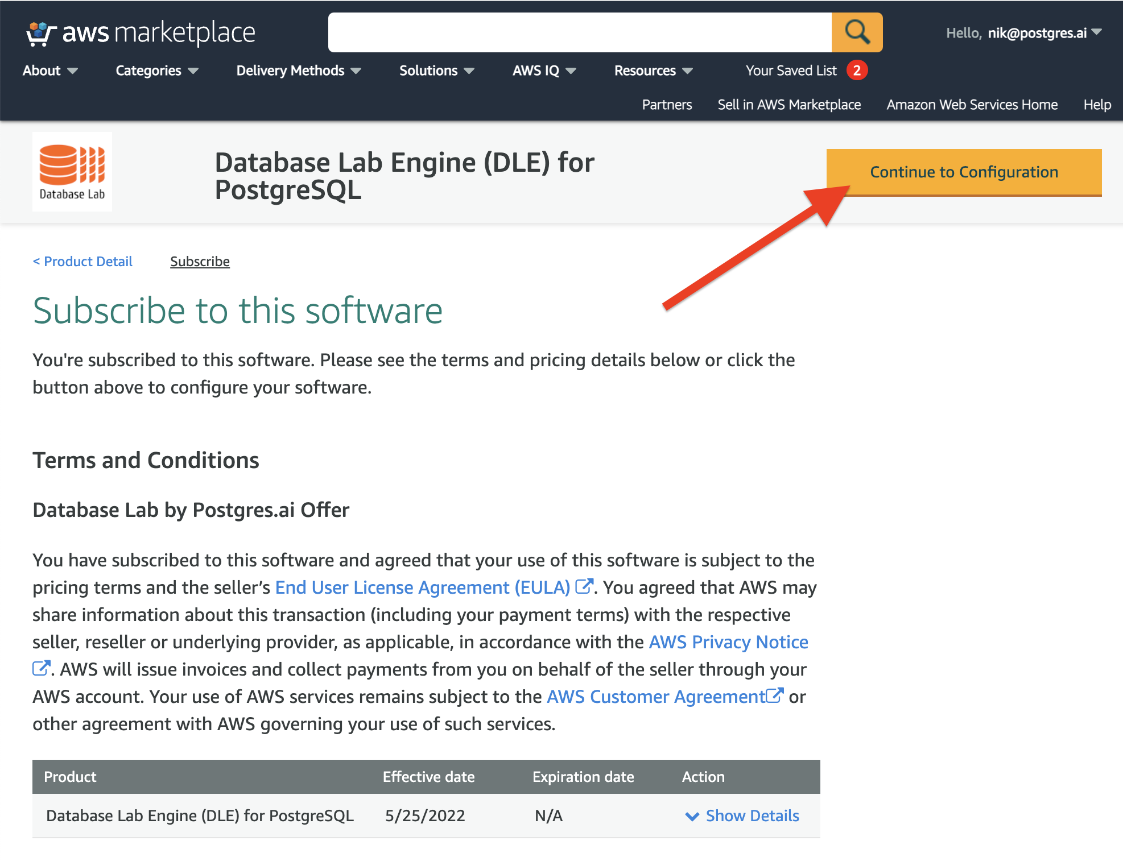This screenshot has height=861, width=1123.
Task: Click the Database Lab by Postgres.ai Offer heading
Action: click(191, 510)
